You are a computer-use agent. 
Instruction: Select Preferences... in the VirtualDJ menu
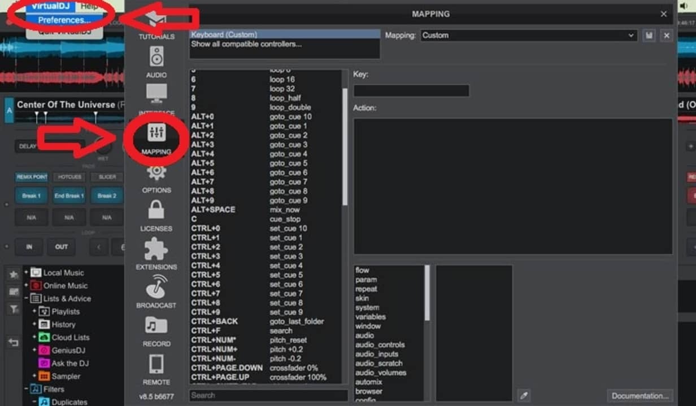coord(64,20)
